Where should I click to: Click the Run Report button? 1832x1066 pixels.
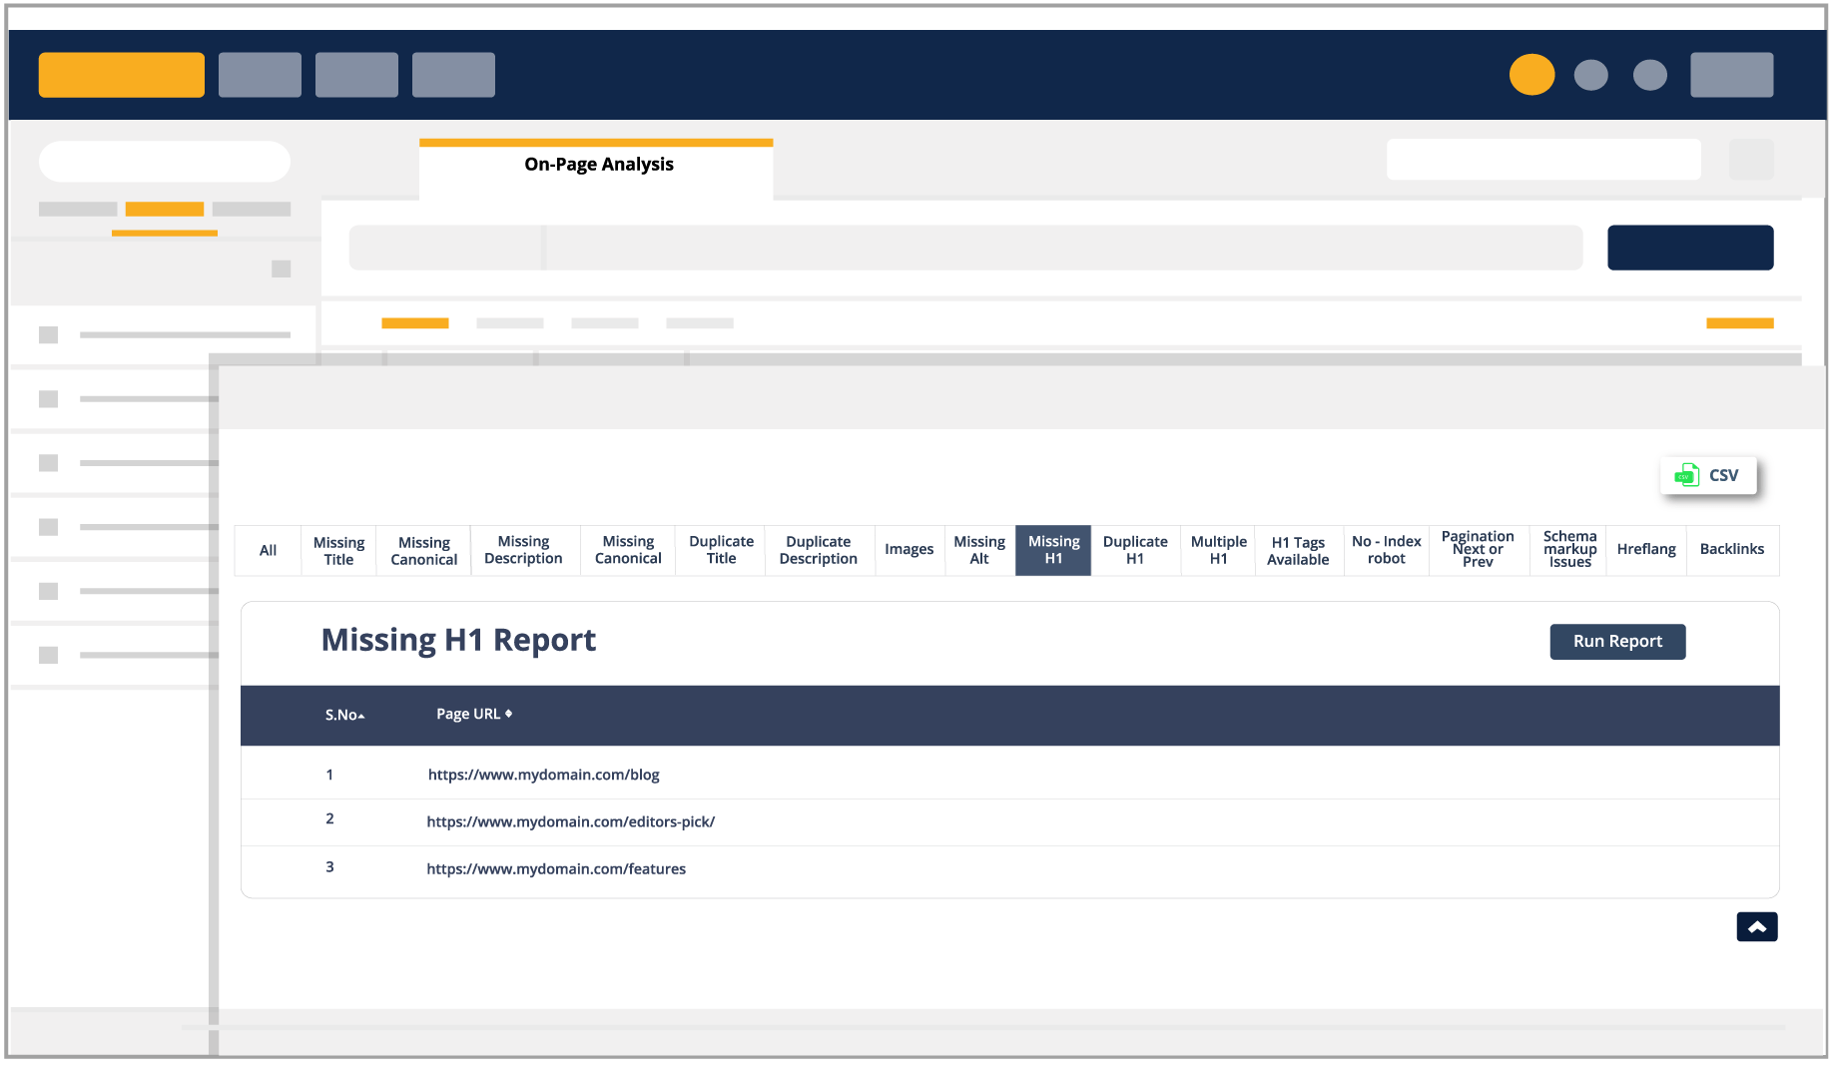1616,642
